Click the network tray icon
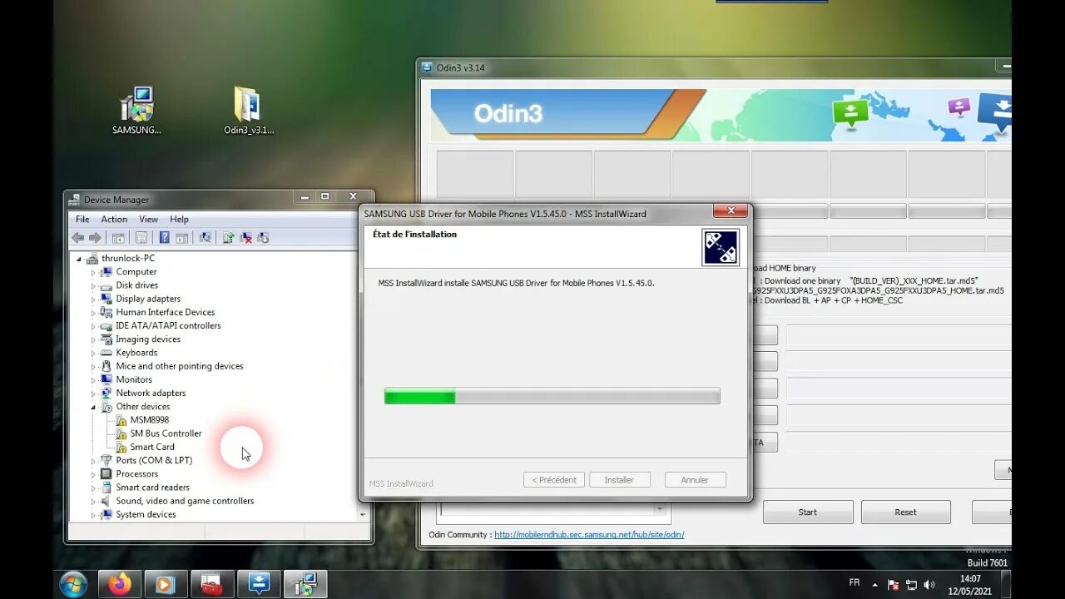The width and height of the screenshot is (1065, 599). click(x=911, y=585)
